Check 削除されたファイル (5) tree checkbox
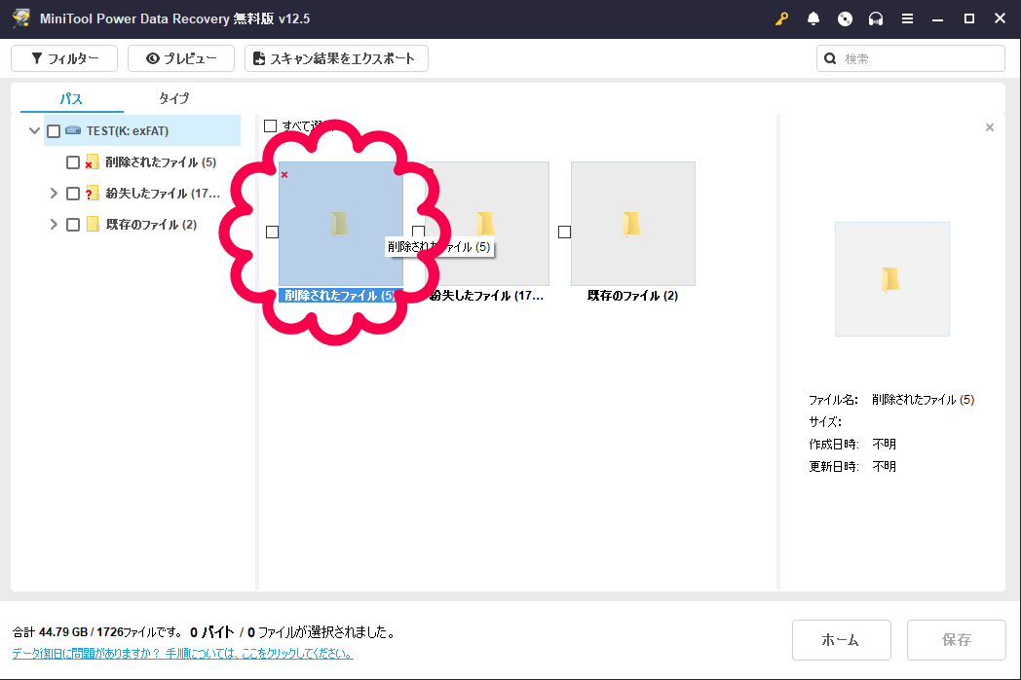The width and height of the screenshot is (1021, 680). (73, 162)
